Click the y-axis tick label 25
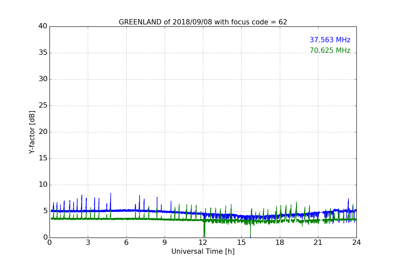The height and width of the screenshot is (264, 396). pyautogui.click(x=43, y=105)
